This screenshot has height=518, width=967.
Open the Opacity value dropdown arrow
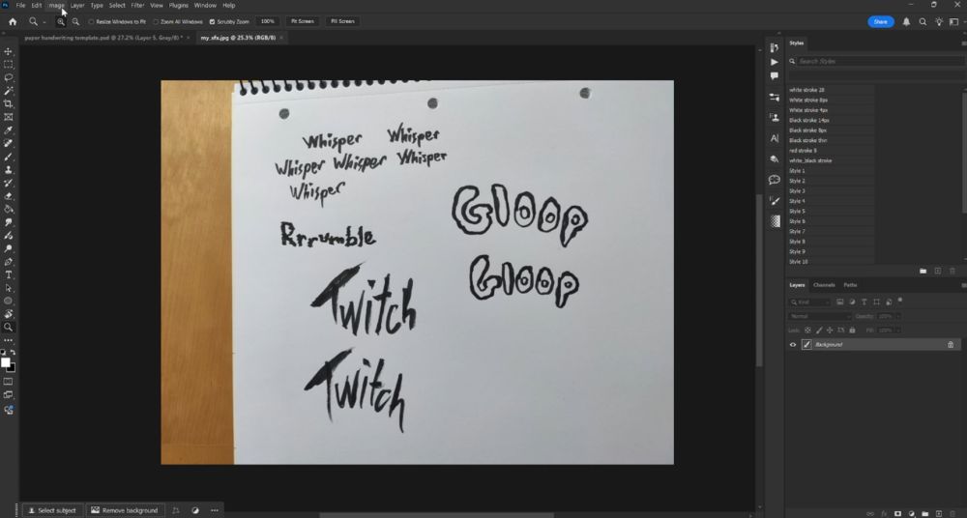point(898,316)
